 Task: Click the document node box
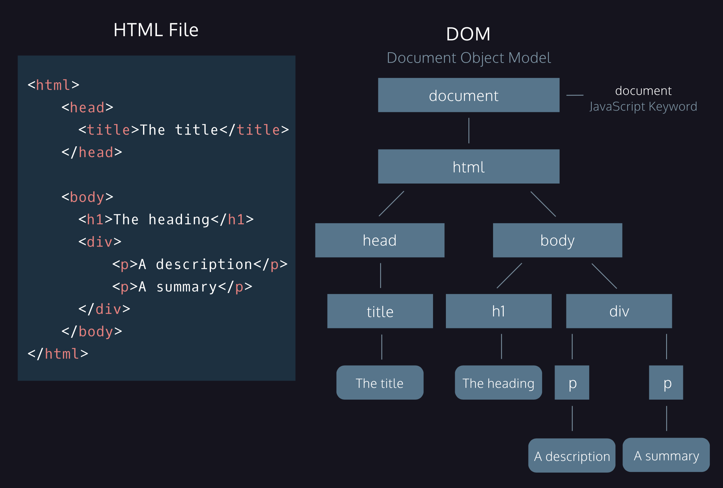468,95
